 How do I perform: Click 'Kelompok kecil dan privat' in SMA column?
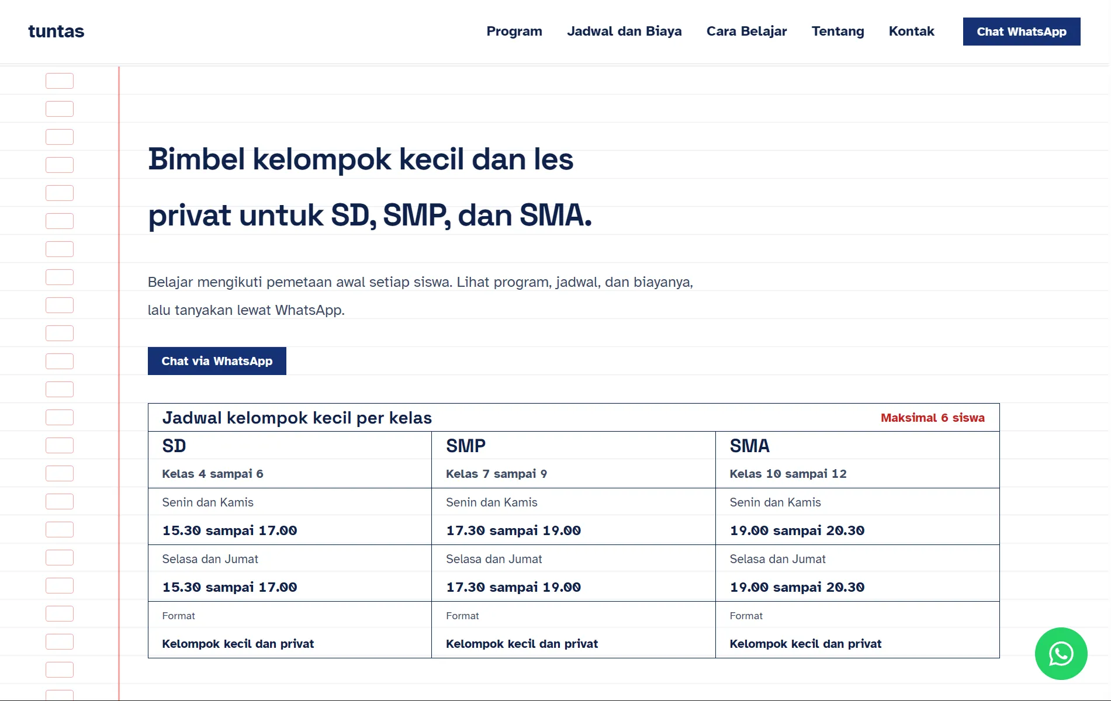point(805,644)
